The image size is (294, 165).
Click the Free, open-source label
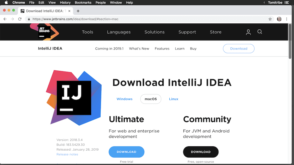(201, 162)
